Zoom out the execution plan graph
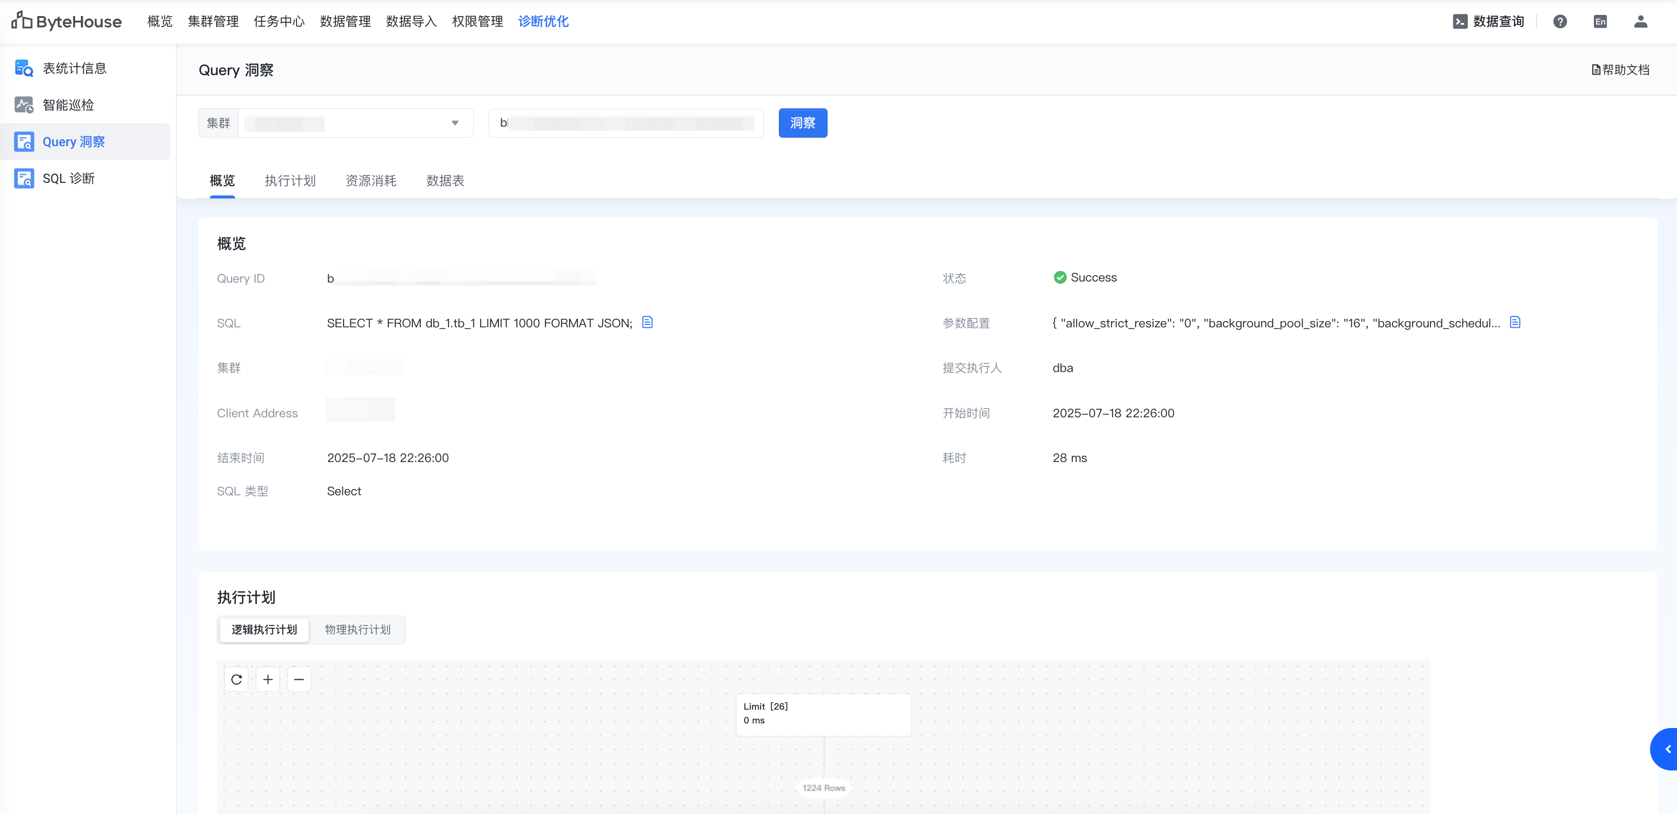 pos(299,679)
